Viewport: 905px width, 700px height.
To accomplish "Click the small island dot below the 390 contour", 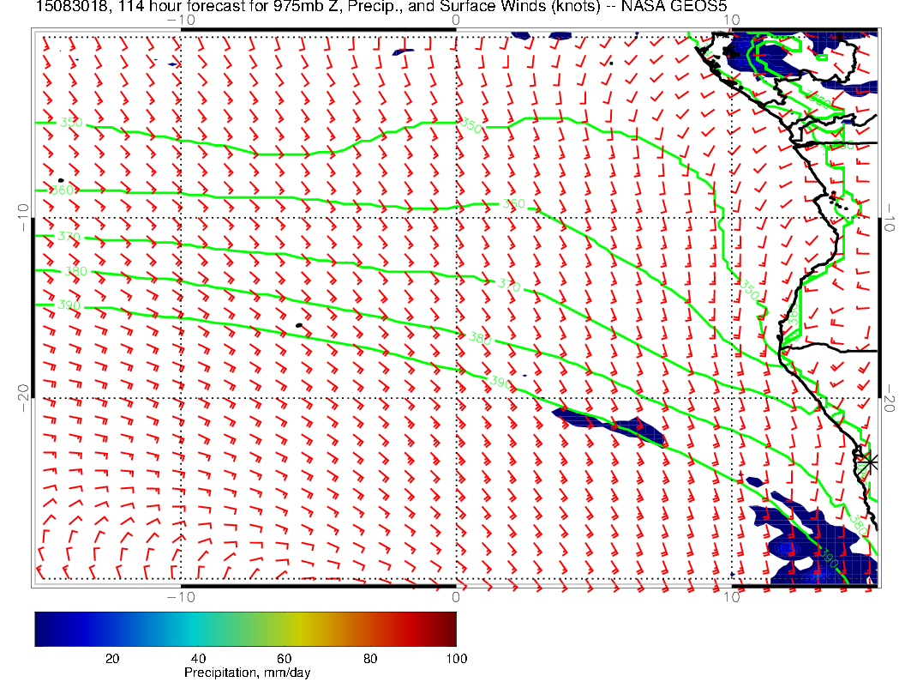I will pos(298,325).
